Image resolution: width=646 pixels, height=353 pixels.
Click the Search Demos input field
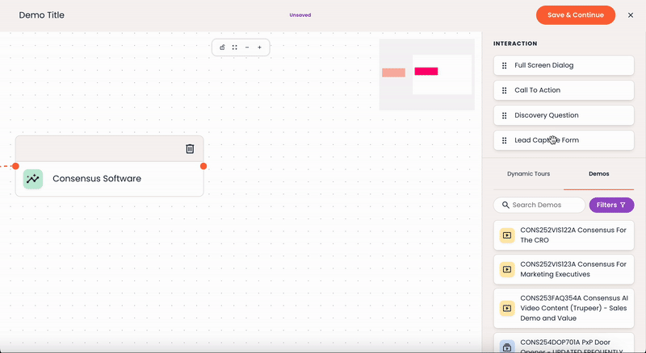(x=539, y=205)
